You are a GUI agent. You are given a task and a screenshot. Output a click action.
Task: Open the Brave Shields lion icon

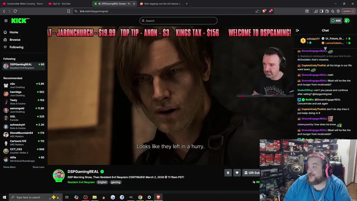click(264, 11)
